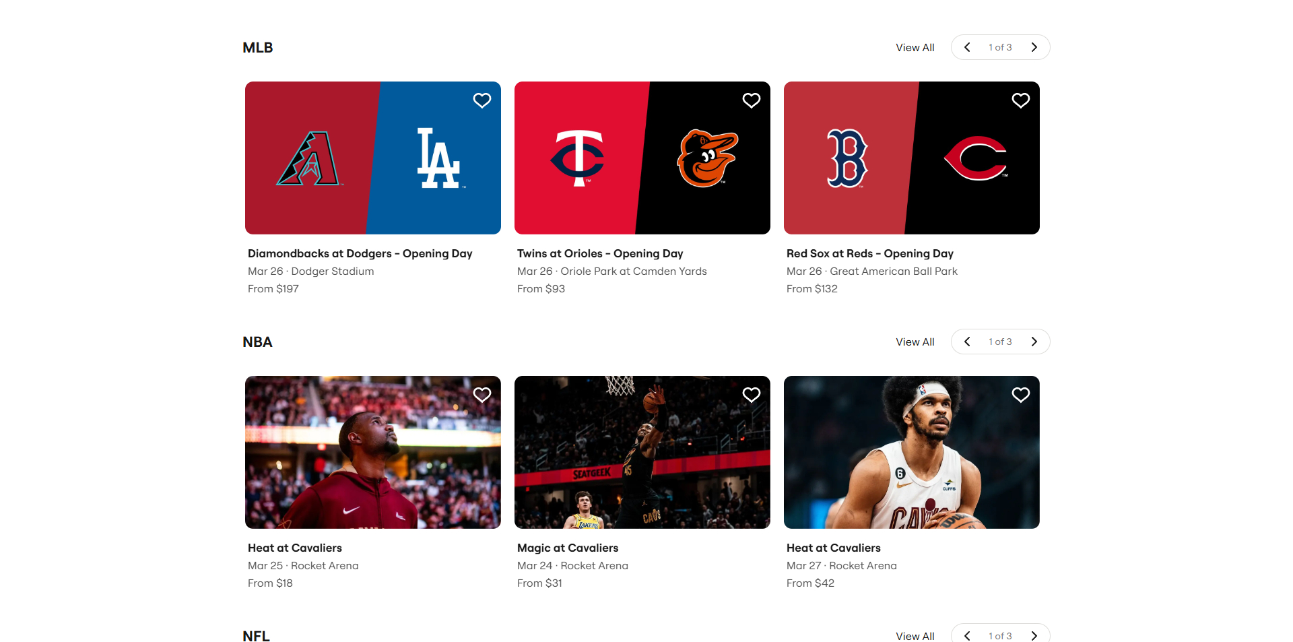
Task: Open Red Sox at Reds - Opening Day title
Action: point(869,253)
